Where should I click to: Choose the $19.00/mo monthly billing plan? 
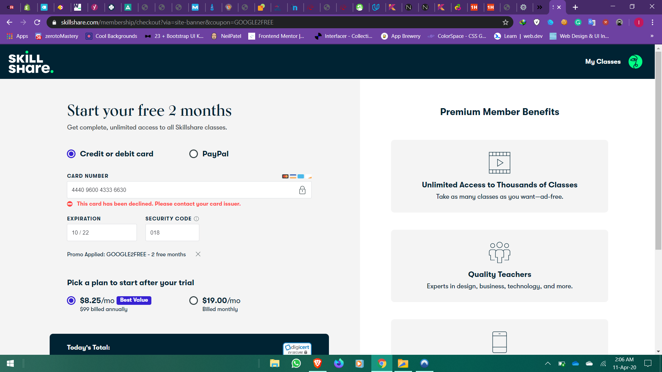coord(193,301)
